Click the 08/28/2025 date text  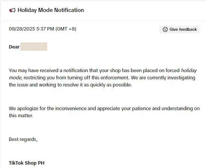[22, 29]
